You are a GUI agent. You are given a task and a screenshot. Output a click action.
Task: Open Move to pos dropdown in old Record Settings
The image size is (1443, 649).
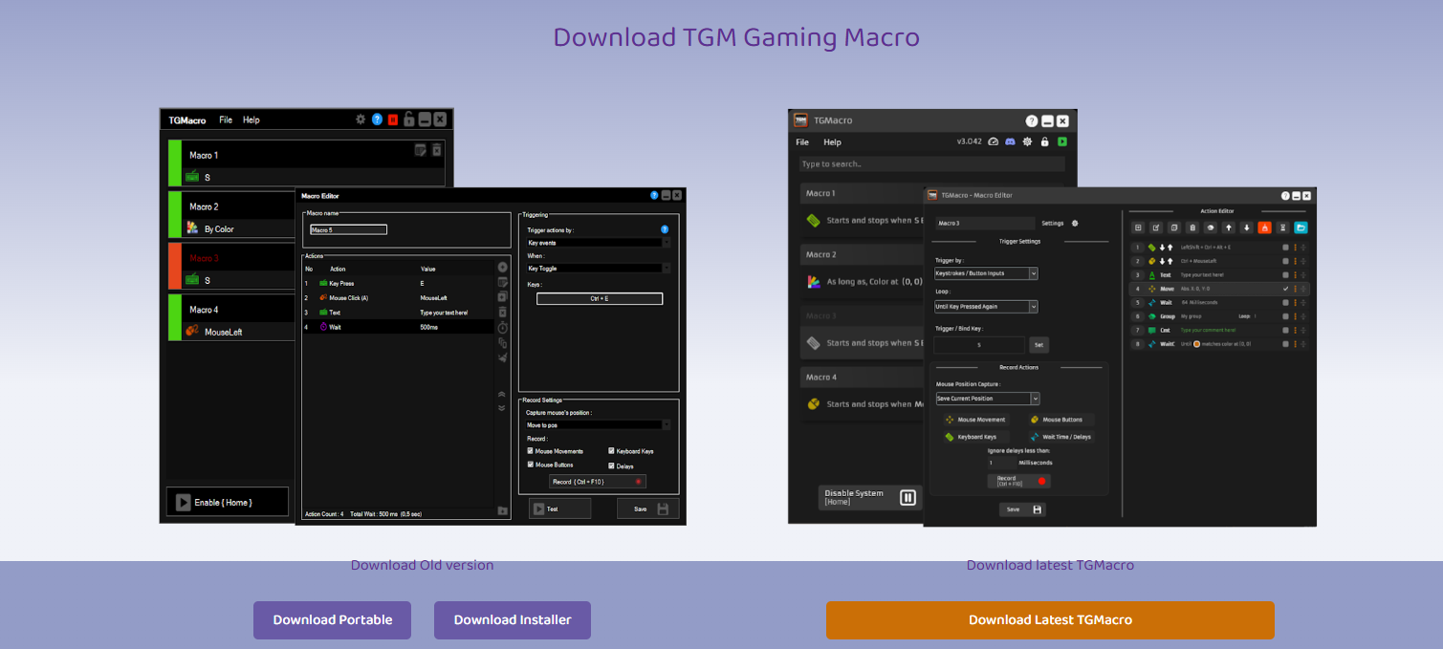point(599,424)
